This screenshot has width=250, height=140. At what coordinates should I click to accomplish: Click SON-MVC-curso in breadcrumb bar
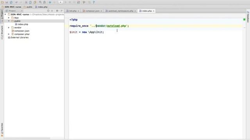(11, 7)
